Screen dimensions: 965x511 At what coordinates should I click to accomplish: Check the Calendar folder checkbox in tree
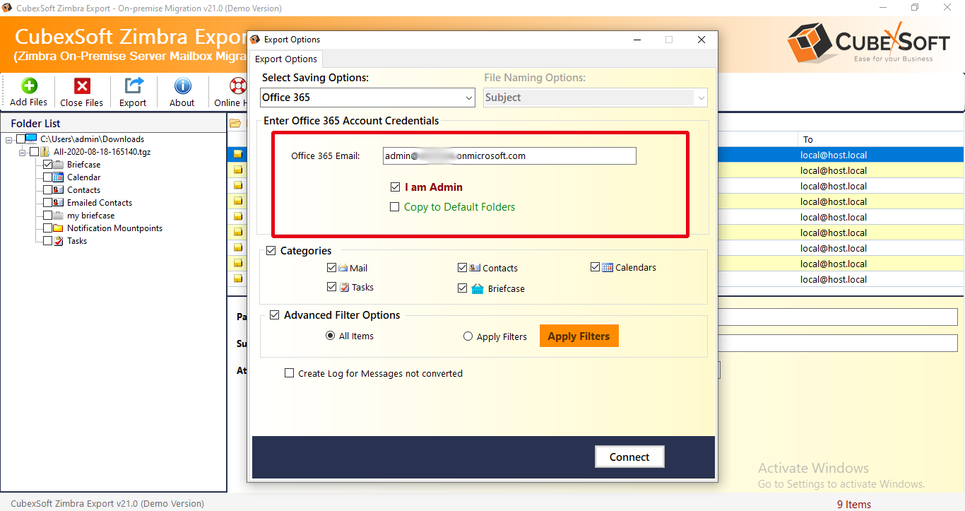[47, 177]
